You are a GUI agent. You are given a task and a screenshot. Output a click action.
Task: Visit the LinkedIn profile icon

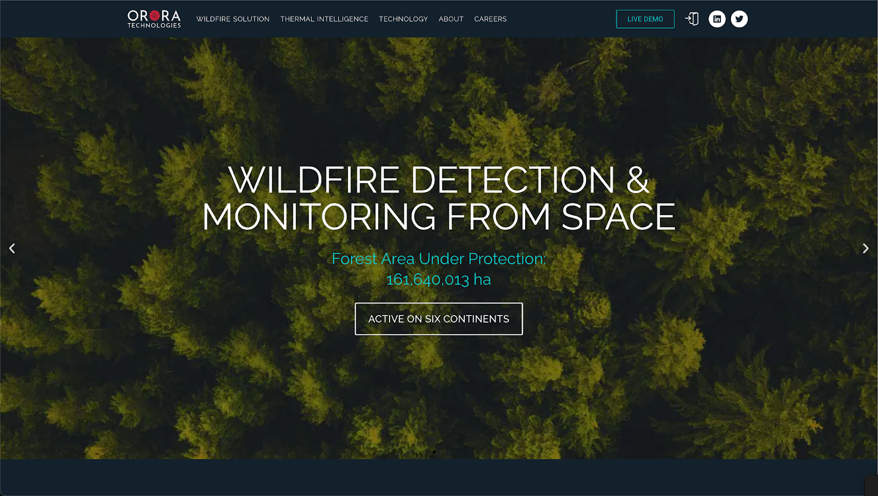(717, 19)
